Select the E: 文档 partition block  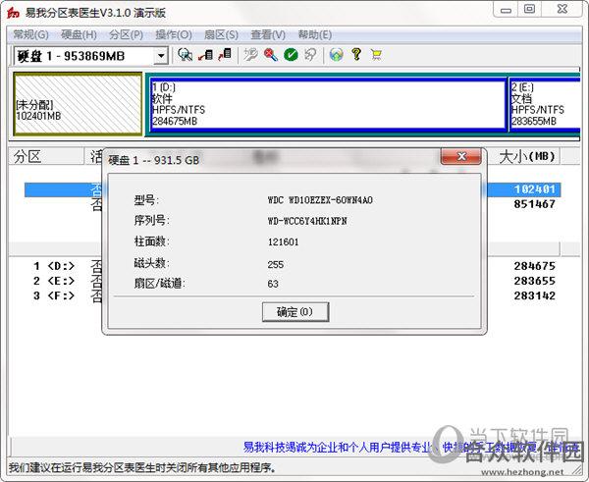point(545,104)
